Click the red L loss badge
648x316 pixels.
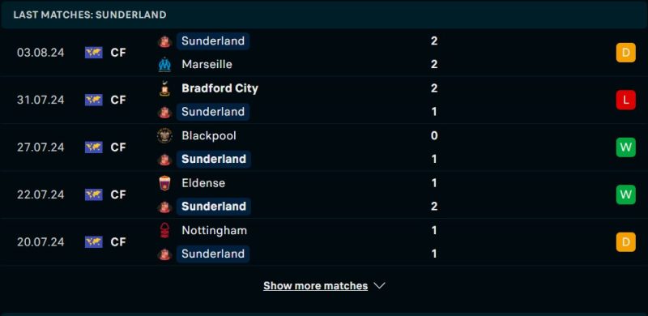[625, 100]
